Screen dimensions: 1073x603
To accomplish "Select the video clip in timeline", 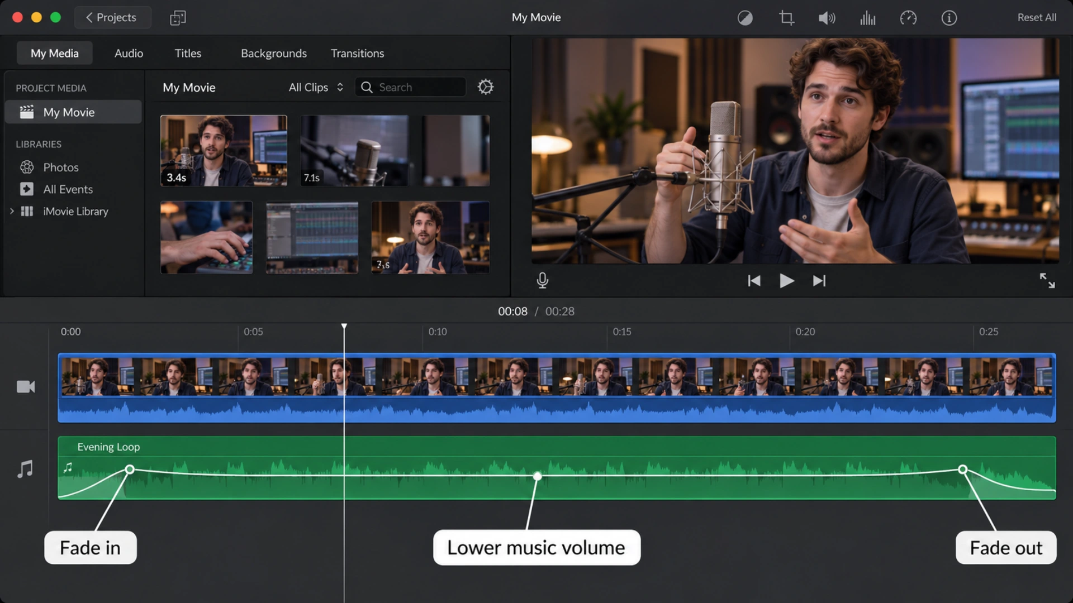I will coord(557,387).
